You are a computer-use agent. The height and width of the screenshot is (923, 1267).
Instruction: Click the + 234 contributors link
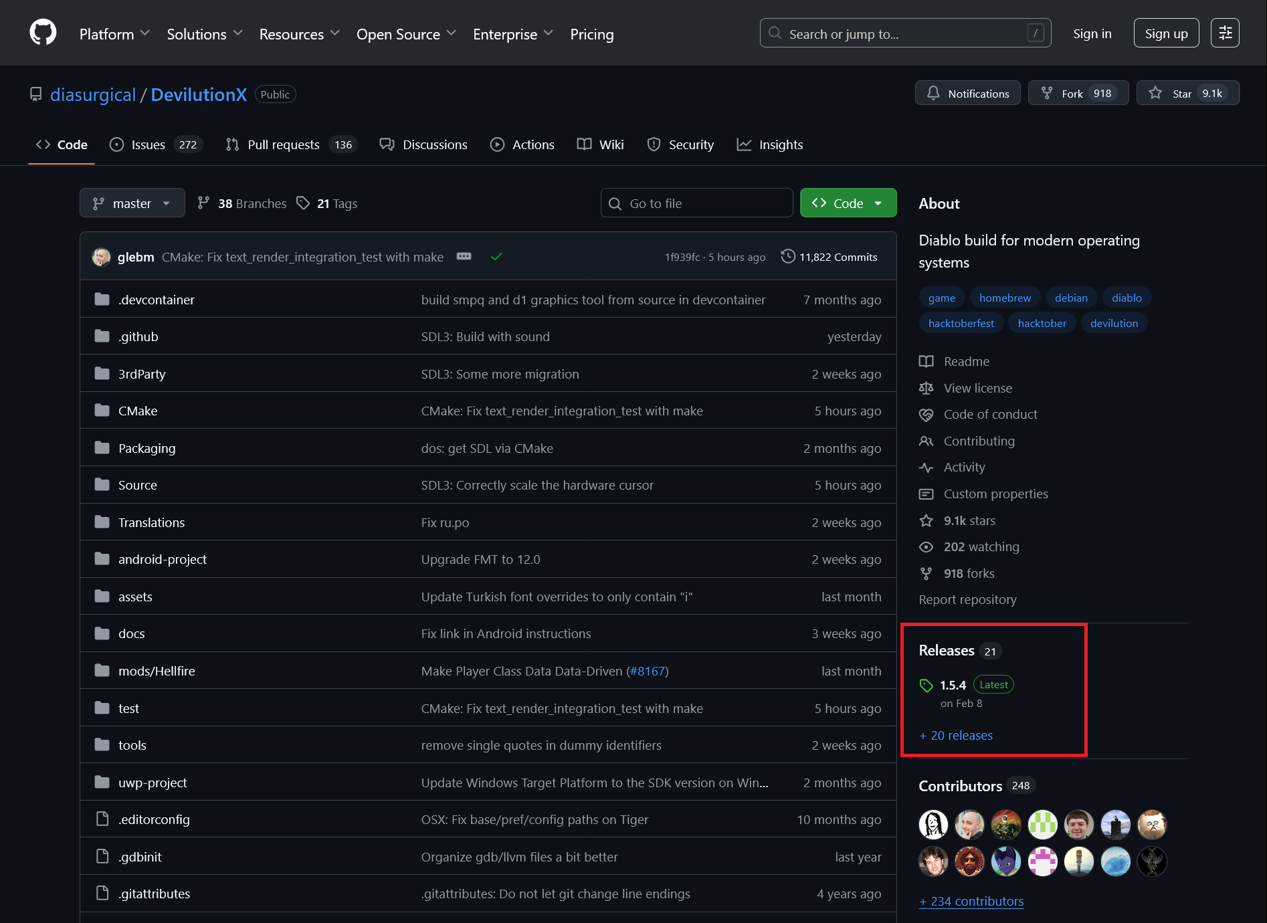point(971,901)
